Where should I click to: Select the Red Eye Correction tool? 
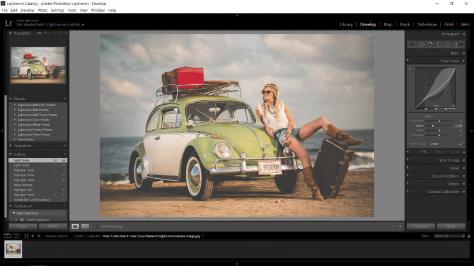[x=430, y=44]
